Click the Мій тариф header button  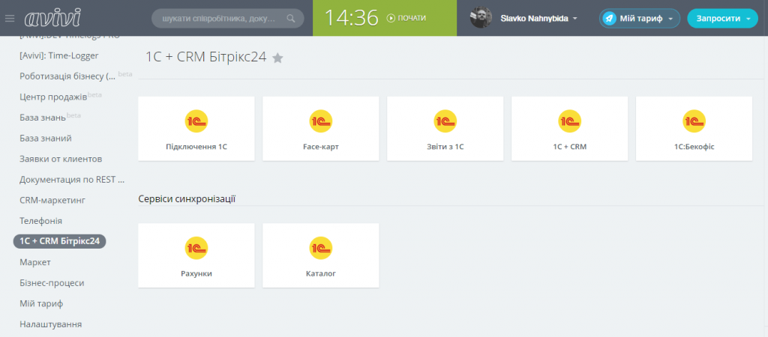tap(640, 19)
